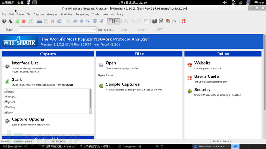Open the View menu
The image size is (266, 149).
click(x=20, y=14)
